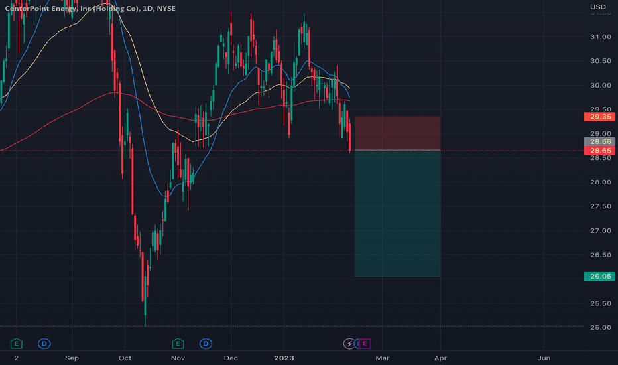The width and height of the screenshot is (618, 365).
Task: Click the Nov label on time axis
Action: (178, 358)
